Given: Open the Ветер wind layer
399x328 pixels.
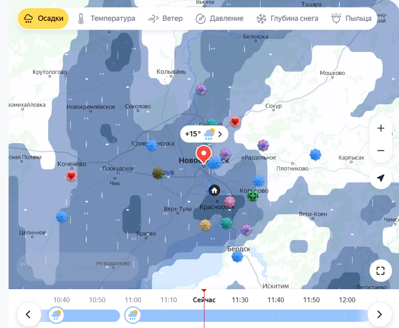Looking at the screenshot, I should (x=165, y=18).
